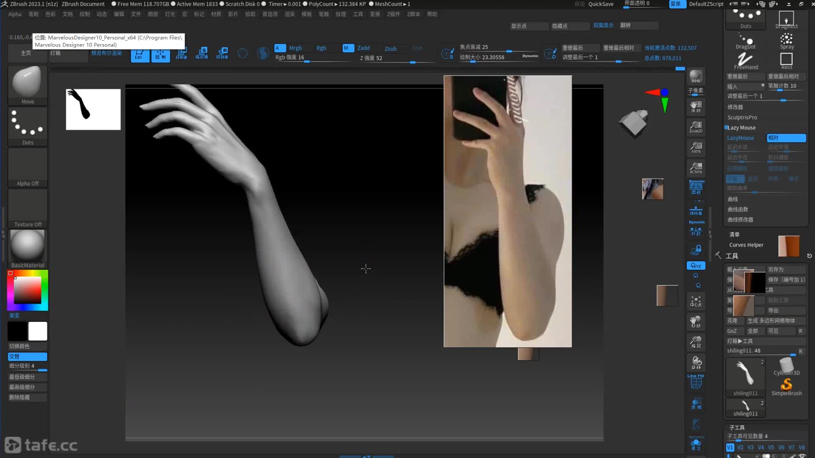Toggle Dynamic perspective (透视) icon

coord(696,187)
